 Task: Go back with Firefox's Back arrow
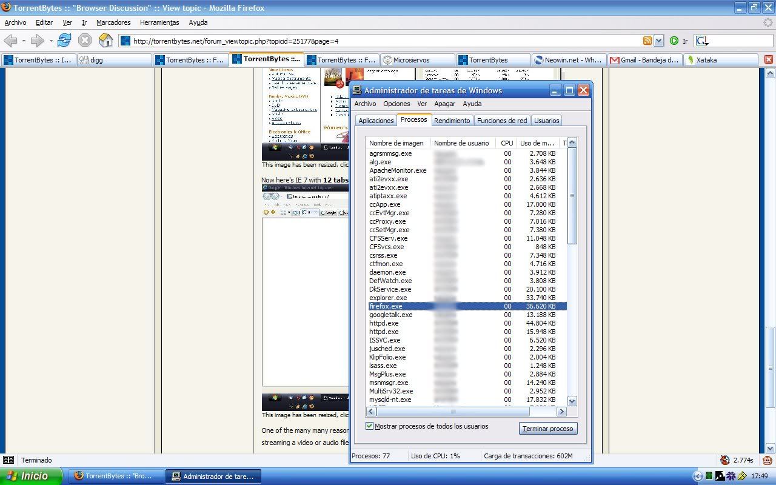pos(10,41)
